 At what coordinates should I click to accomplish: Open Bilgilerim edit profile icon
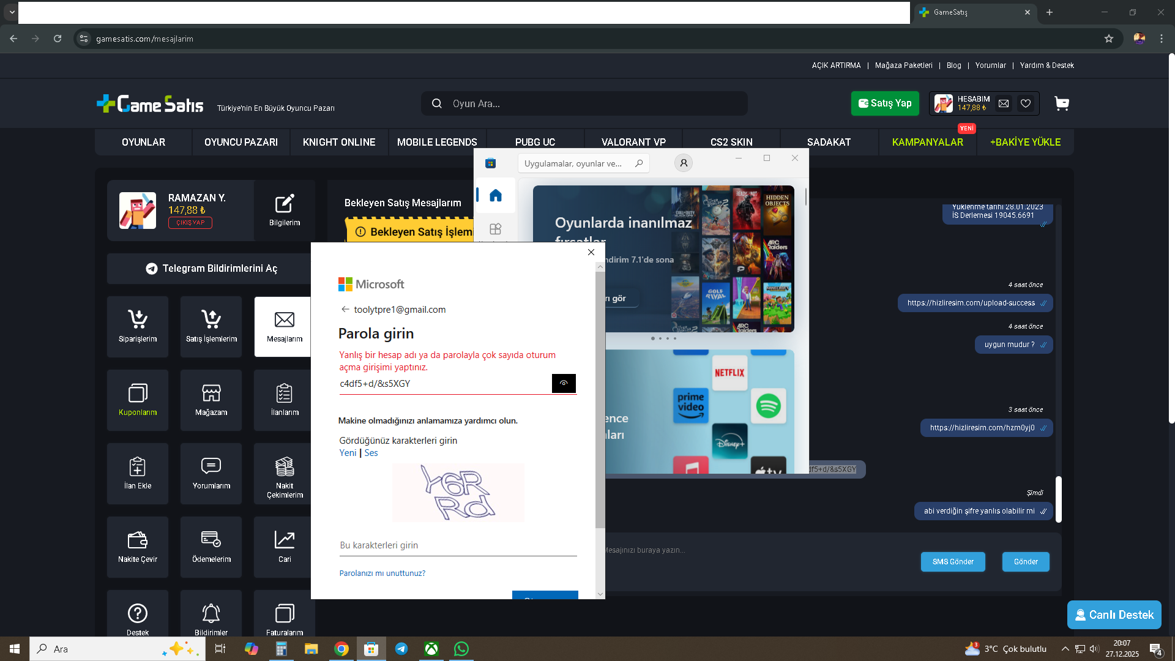pos(285,210)
